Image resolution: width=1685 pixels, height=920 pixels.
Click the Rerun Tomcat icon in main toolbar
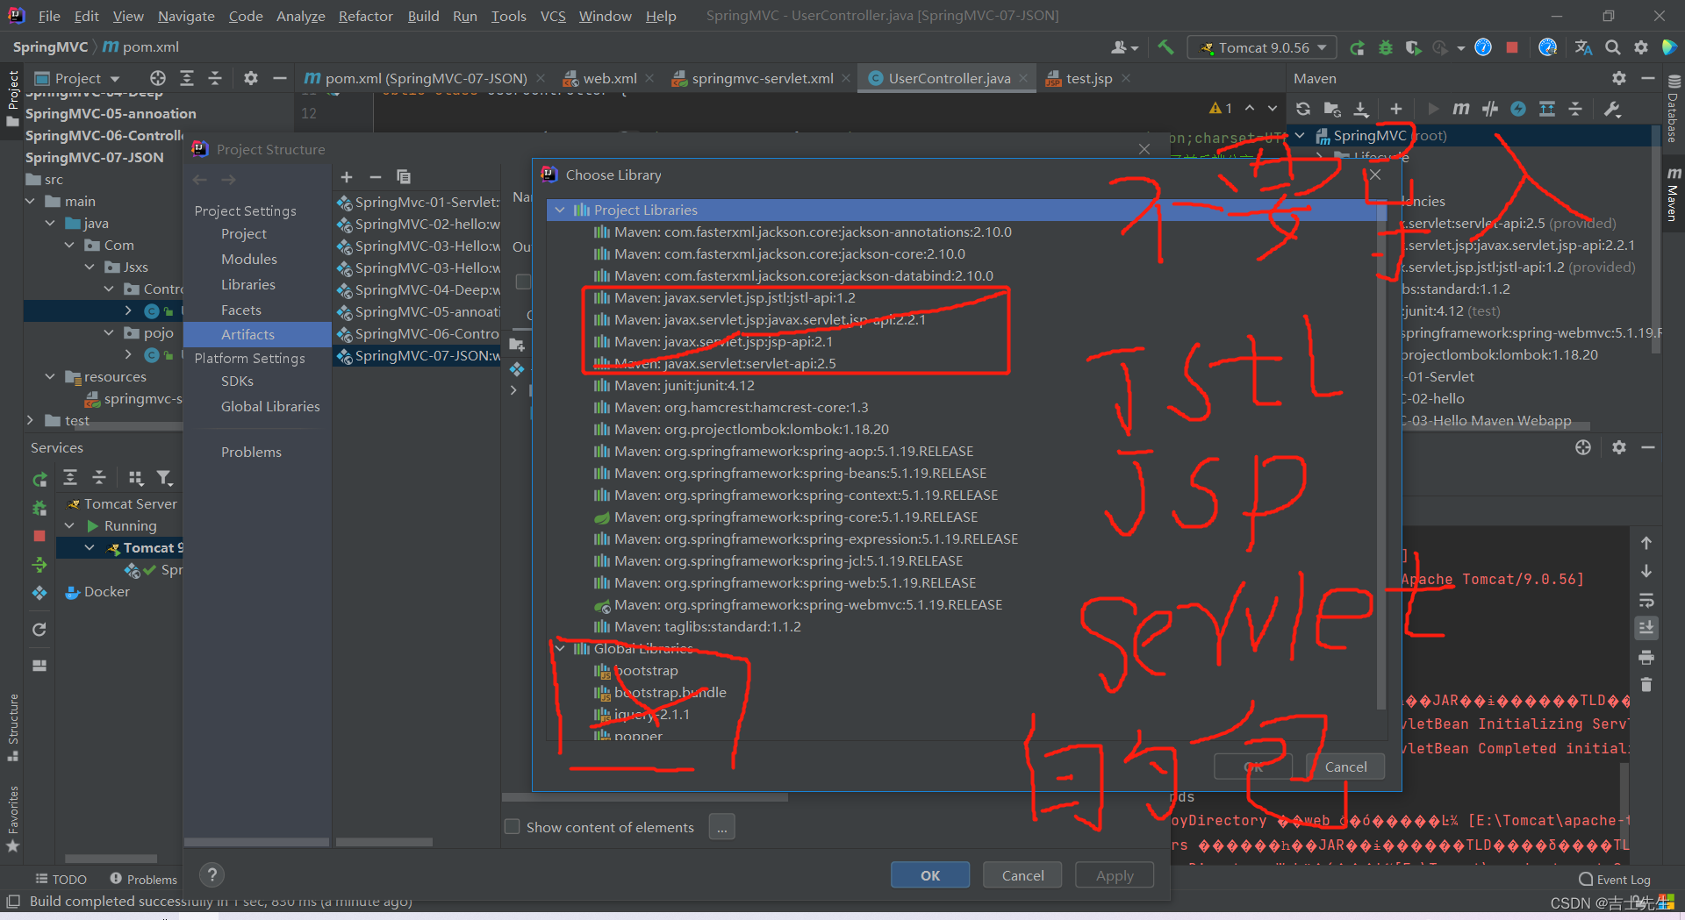pos(1357,47)
